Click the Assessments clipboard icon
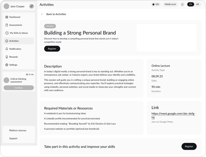The image size is (206, 157). 7,25
